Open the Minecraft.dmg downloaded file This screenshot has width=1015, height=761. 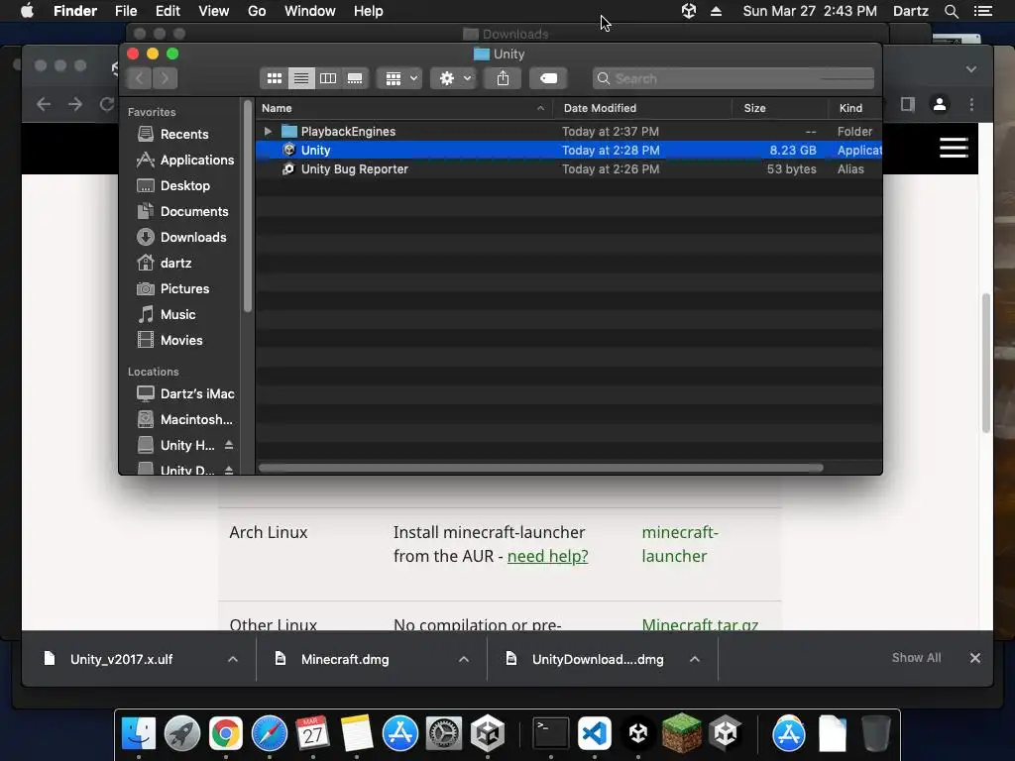point(345,659)
